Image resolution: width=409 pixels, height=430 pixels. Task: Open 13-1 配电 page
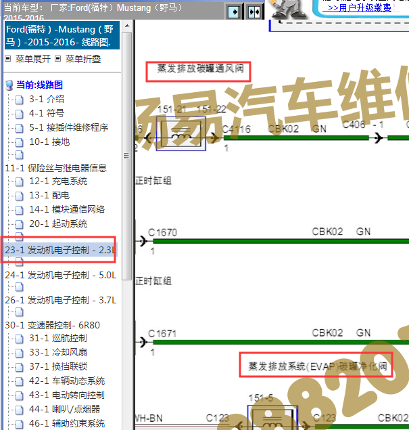pyautogui.click(x=49, y=195)
